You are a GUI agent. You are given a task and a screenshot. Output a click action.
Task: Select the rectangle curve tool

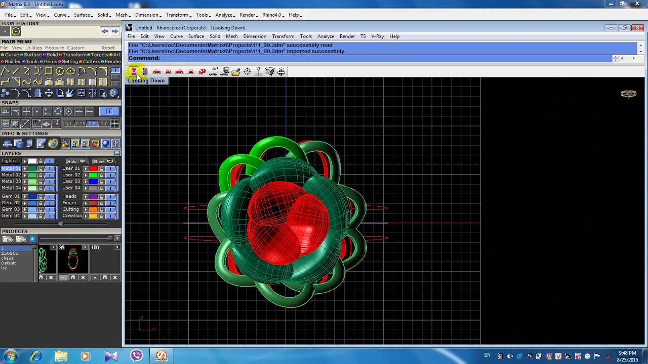[49, 71]
